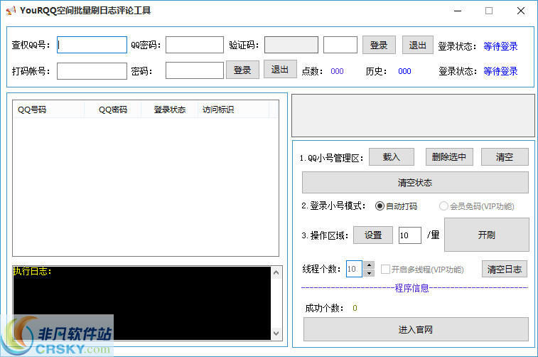This screenshot has height=357, width=538.
Task: Click the 执行日志 up scroll arrow
Action: point(276,273)
